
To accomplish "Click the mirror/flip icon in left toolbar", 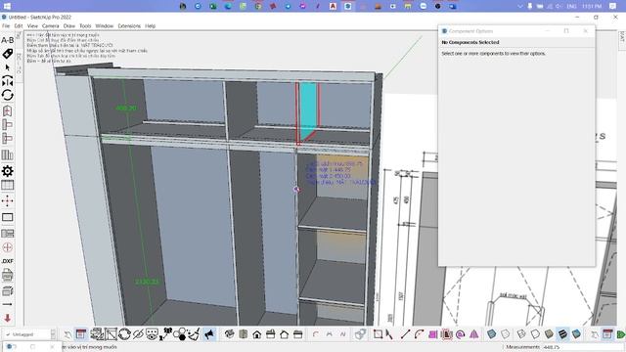I will (7, 81).
